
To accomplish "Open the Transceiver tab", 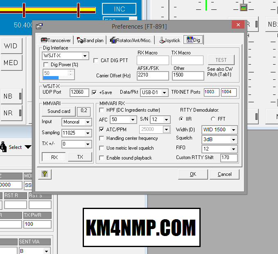I will pos(56,40).
